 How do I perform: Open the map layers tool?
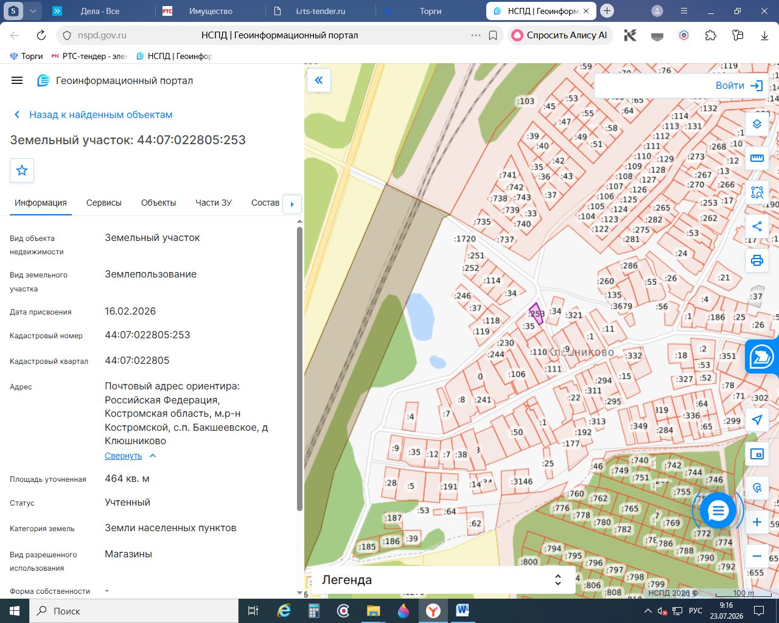(x=757, y=124)
